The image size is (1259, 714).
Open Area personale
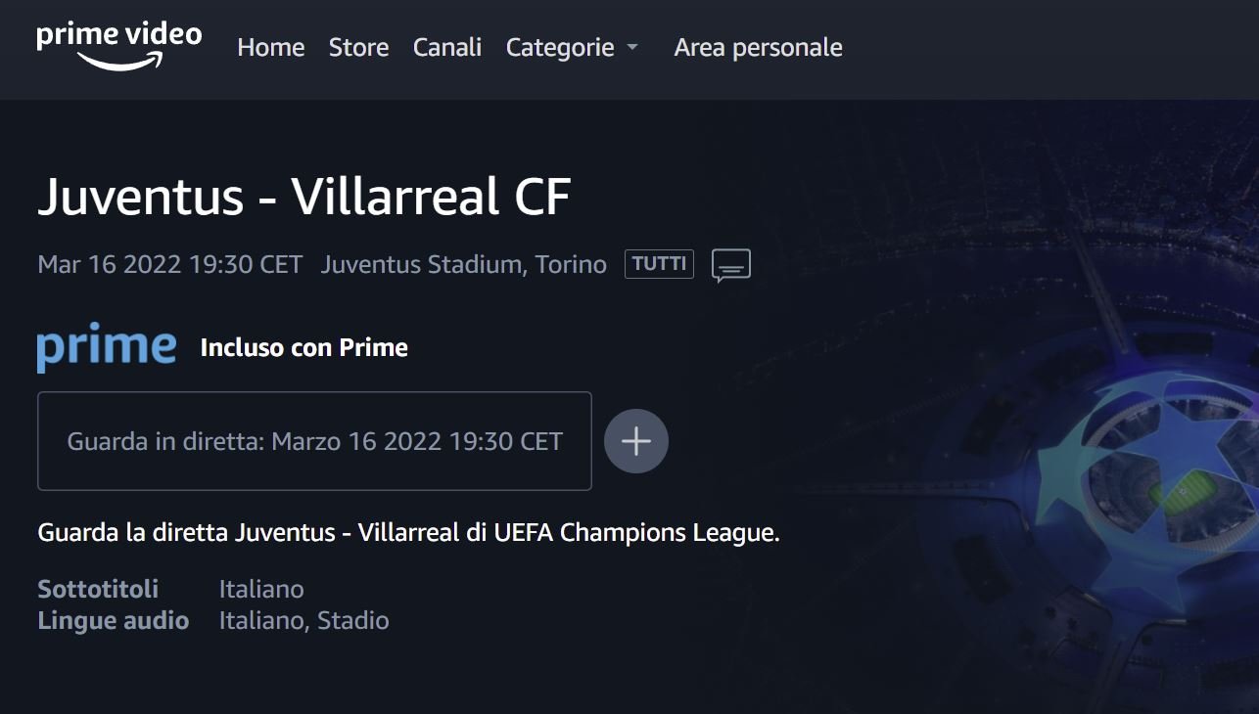758,47
